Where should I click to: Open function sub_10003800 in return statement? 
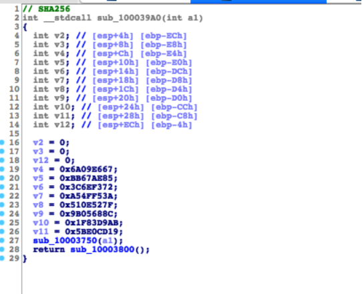102,250
